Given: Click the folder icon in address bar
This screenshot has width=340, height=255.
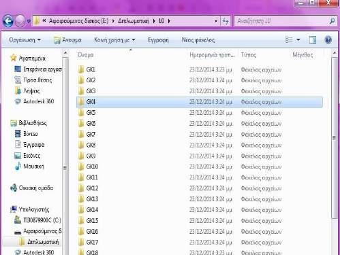Looking at the screenshot, I should (x=36, y=21).
